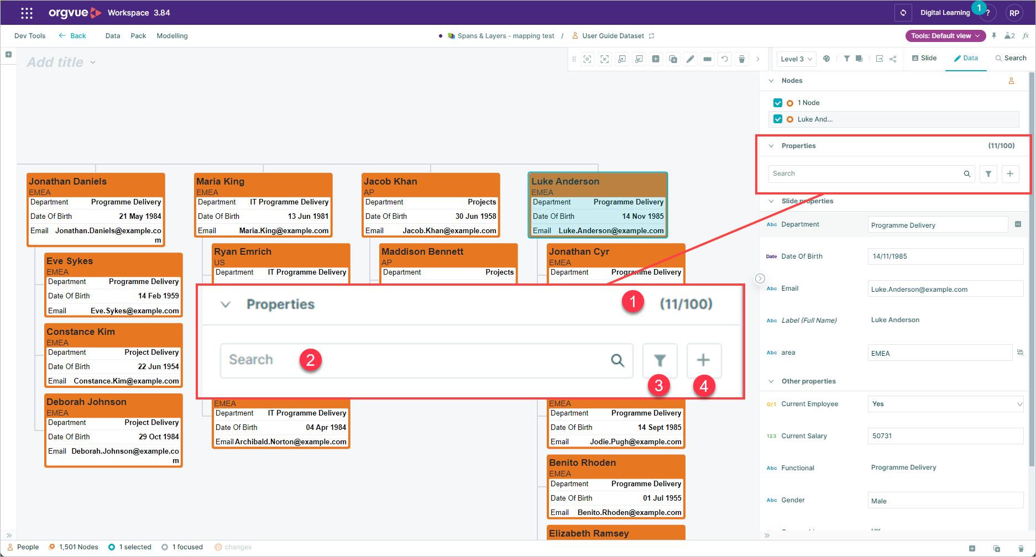Screen dimensions: 1036x557
Task: Click the export arrow-box icon
Action: [880, 59]
